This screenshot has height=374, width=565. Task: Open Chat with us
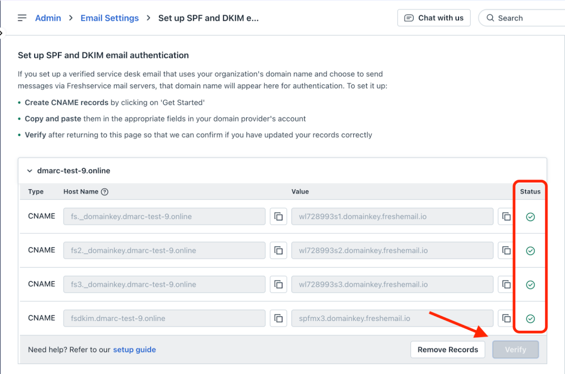(x=434, y=18)
